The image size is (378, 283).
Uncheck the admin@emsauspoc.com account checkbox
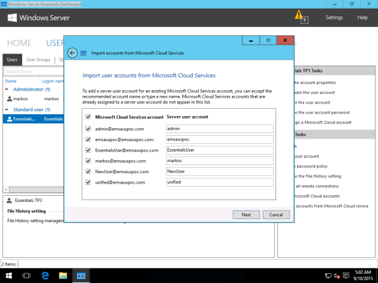[88, 129]
